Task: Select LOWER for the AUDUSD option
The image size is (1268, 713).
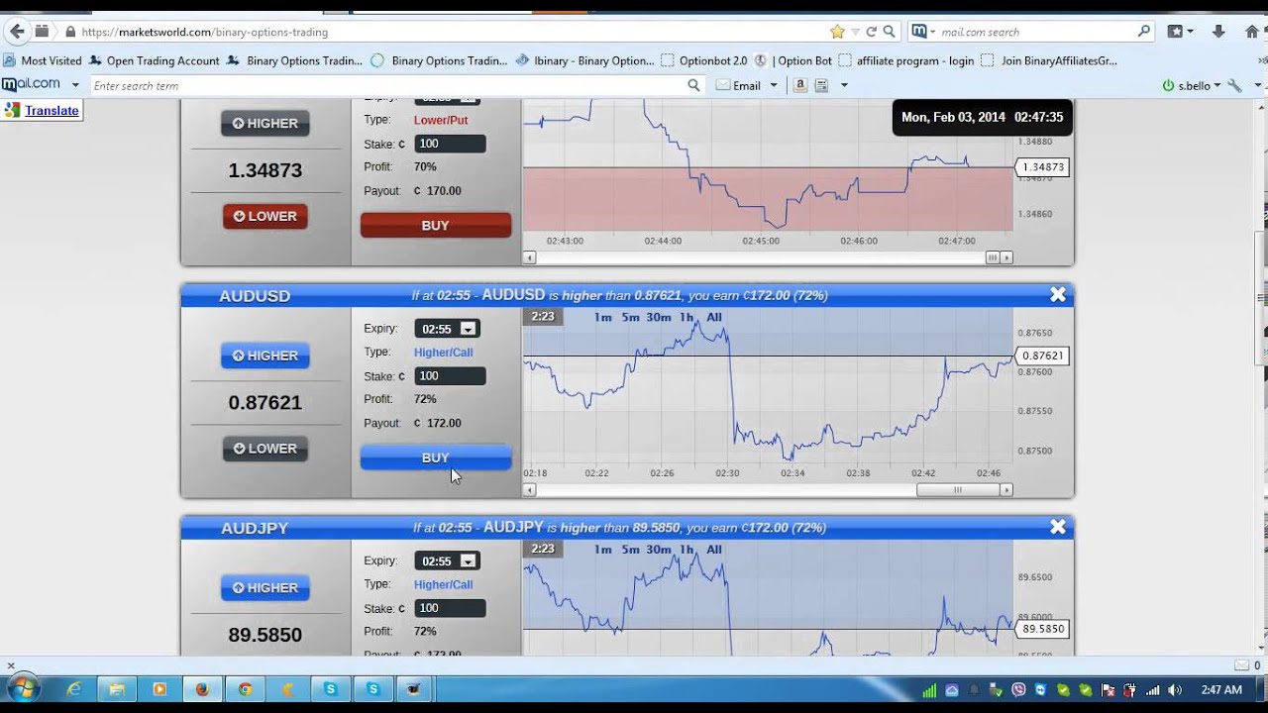Action: (265, 449)
